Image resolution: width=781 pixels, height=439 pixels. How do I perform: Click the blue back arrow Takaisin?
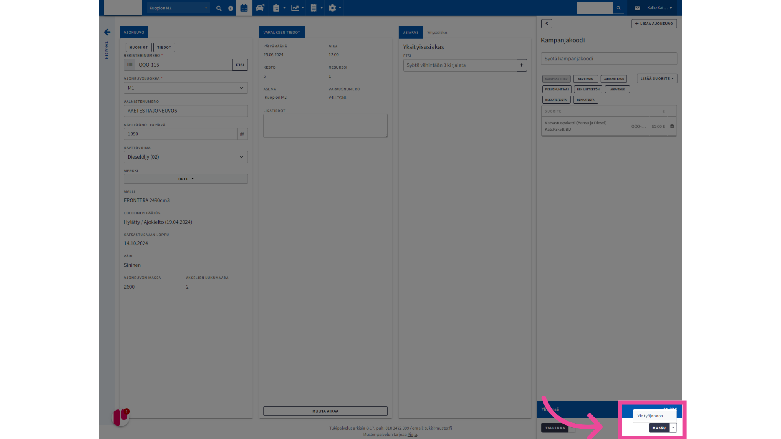pos(107,32)
